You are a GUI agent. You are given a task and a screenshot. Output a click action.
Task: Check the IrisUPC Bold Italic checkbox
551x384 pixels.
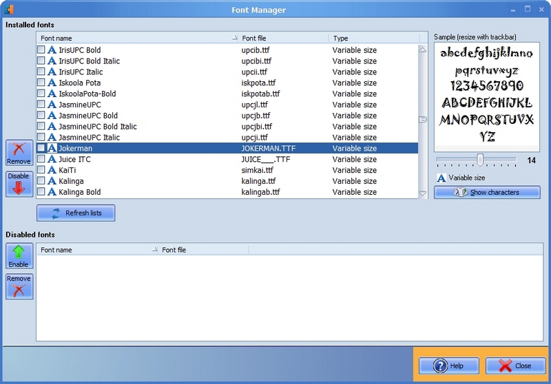tap(41, 61)
